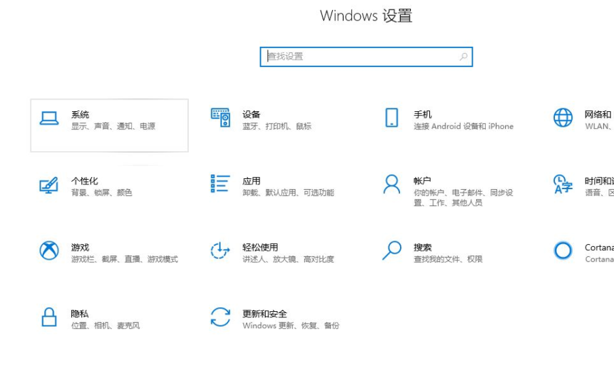This screenshot has height=379, width=614.
Task: Click the 帐户 person icon
Action: tap(392, 184)
